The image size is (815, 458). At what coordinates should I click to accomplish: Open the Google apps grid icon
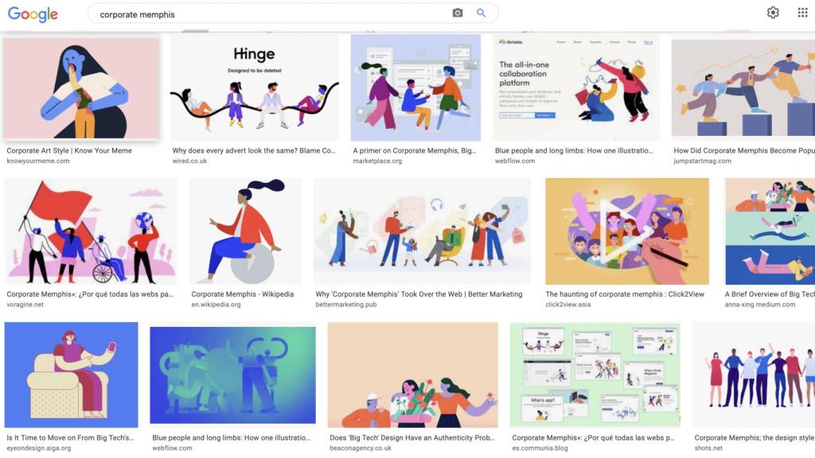(802, 13)
